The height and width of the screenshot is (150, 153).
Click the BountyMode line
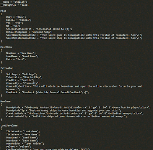pos(78,107)
